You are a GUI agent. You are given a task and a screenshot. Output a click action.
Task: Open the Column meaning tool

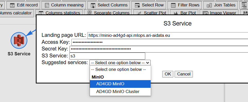point(64,5)
